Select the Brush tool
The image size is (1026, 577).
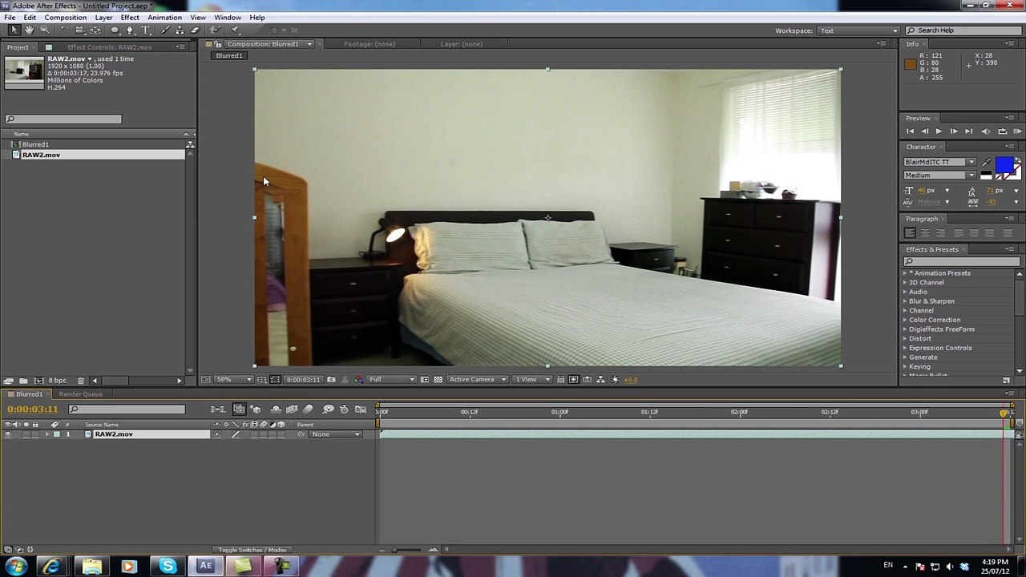(x=165, y=30)
